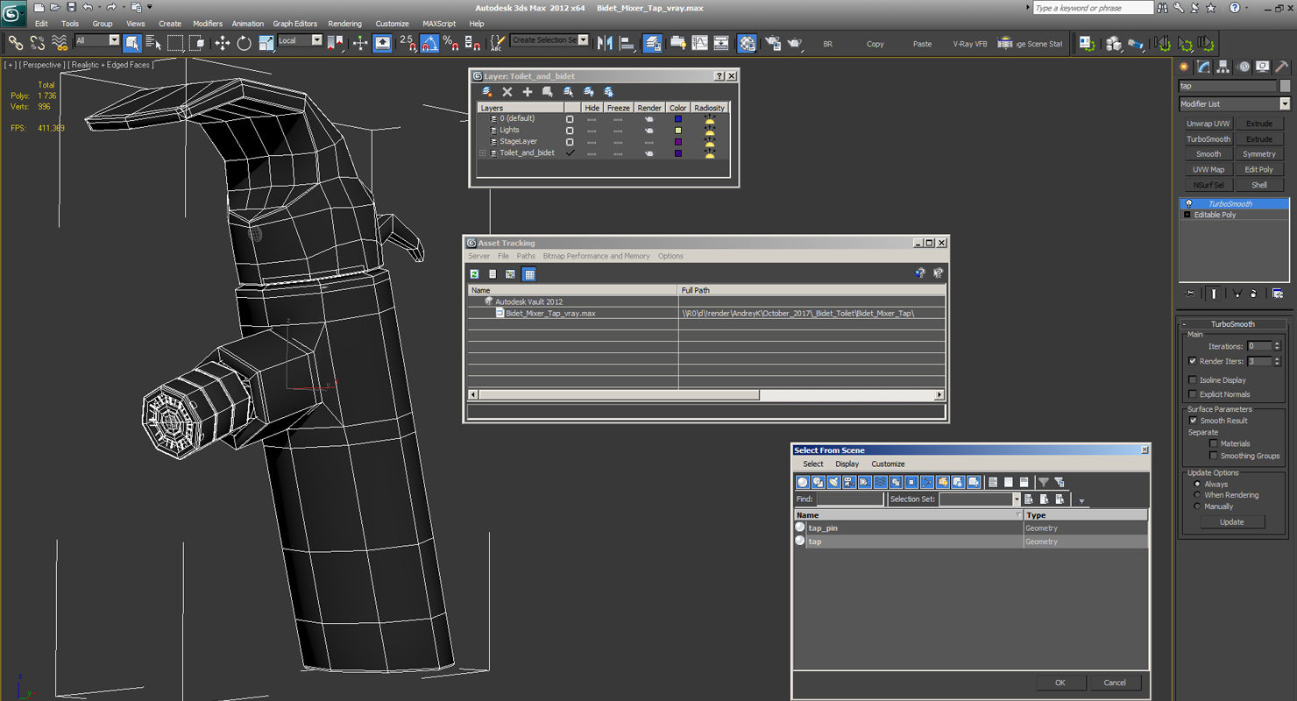Select the Link tool in the main toolbar
Screen dimensions: 1297x701
15,42
